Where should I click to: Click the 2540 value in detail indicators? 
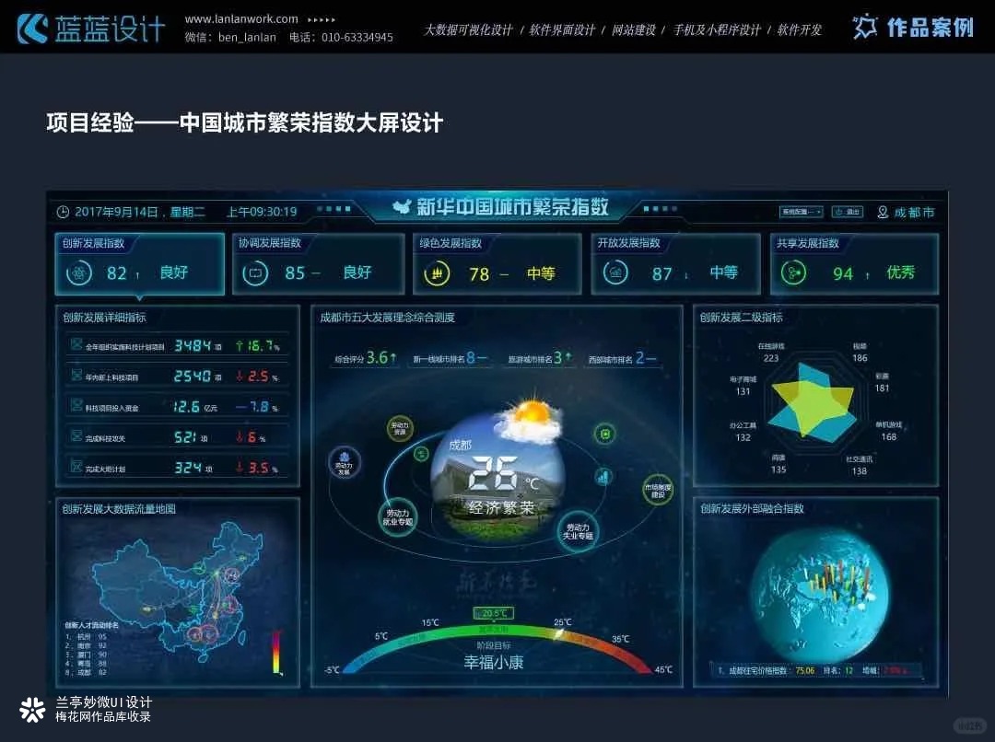click(193, 377)
